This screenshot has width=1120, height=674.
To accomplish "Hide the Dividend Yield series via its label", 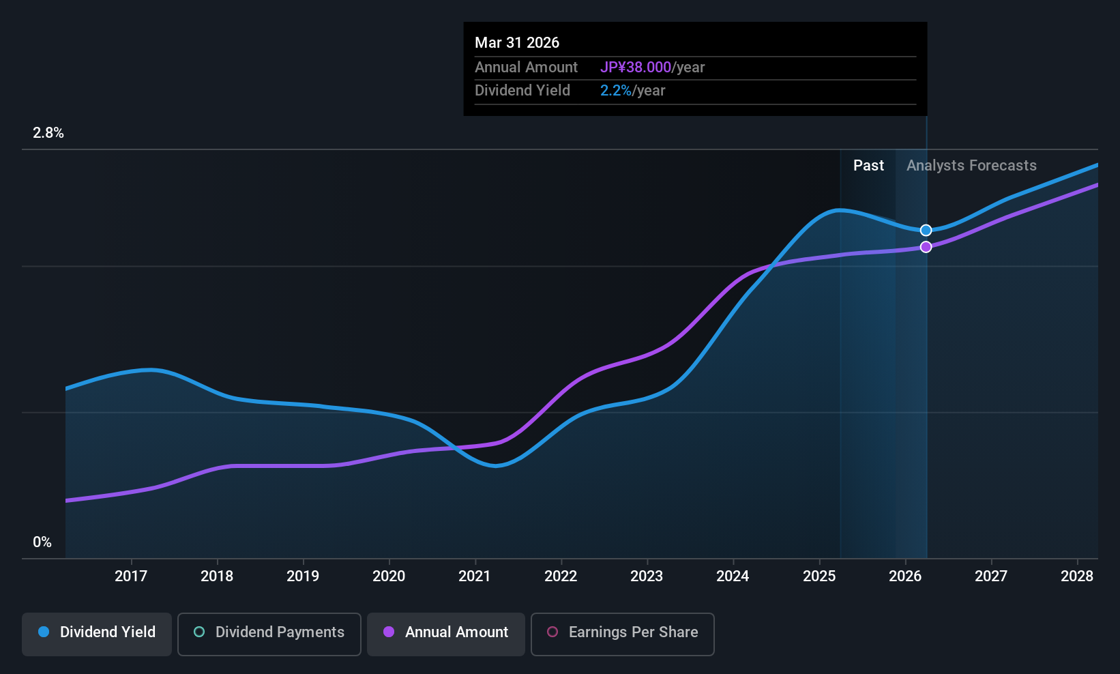I will pyautogui.click(x=108, y=632).
